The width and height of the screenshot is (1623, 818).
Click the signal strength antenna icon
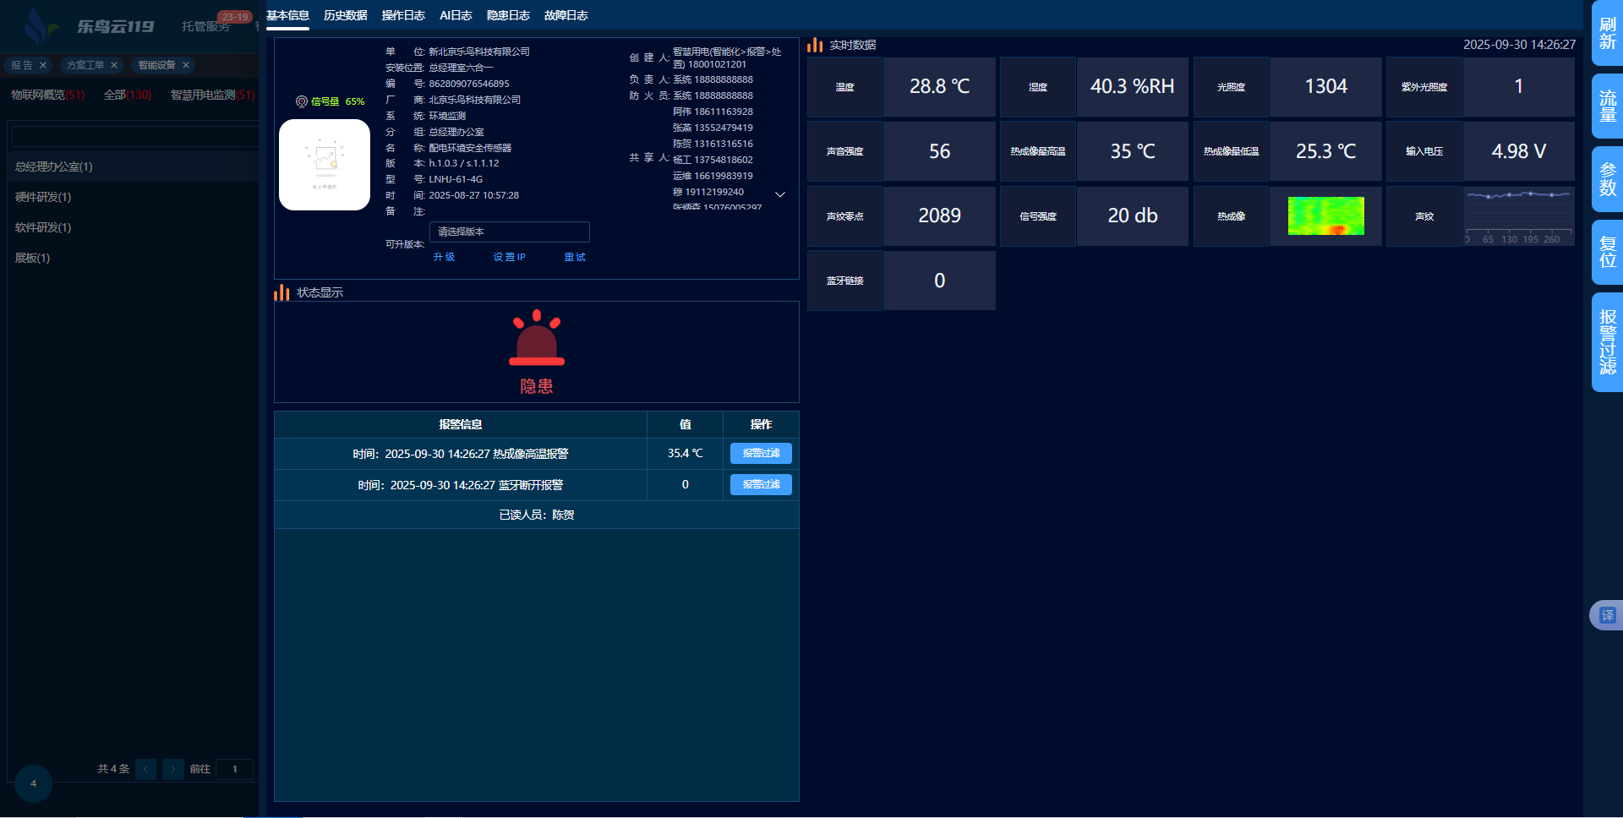(x=301, y=101)
